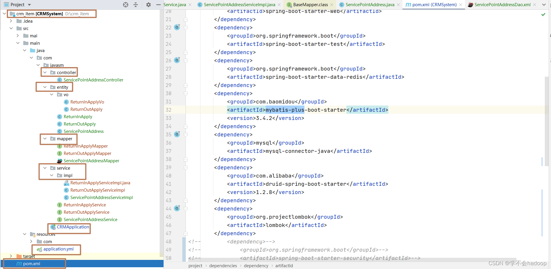Click the green inspections checkmark indicator
Screen dimensions: 551x269
point(543,14)
